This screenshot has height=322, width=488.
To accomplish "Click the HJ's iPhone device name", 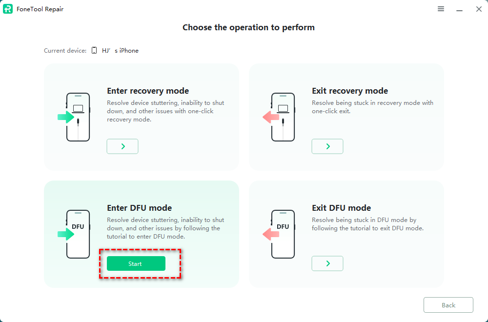I will point(120,51).
